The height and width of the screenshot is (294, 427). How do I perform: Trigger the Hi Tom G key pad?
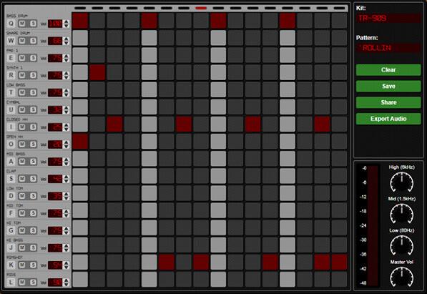pos(11,230)
